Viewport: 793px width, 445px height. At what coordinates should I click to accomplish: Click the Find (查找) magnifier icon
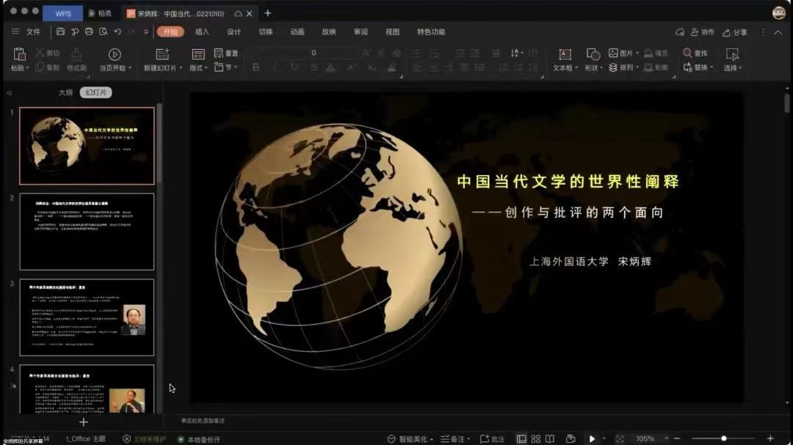click(688, 53)
